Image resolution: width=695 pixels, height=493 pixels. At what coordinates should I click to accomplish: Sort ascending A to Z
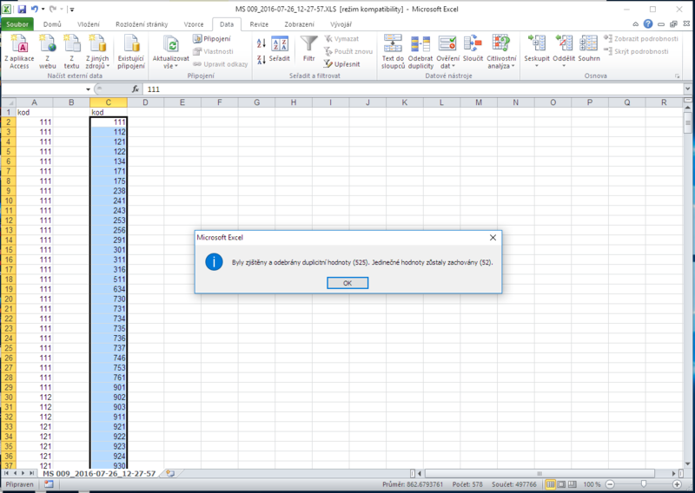tap(261, 43)
